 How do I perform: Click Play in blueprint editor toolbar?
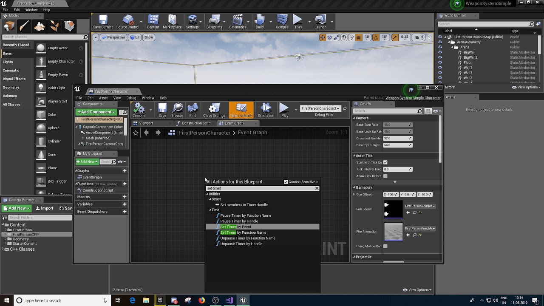point(285,110)
